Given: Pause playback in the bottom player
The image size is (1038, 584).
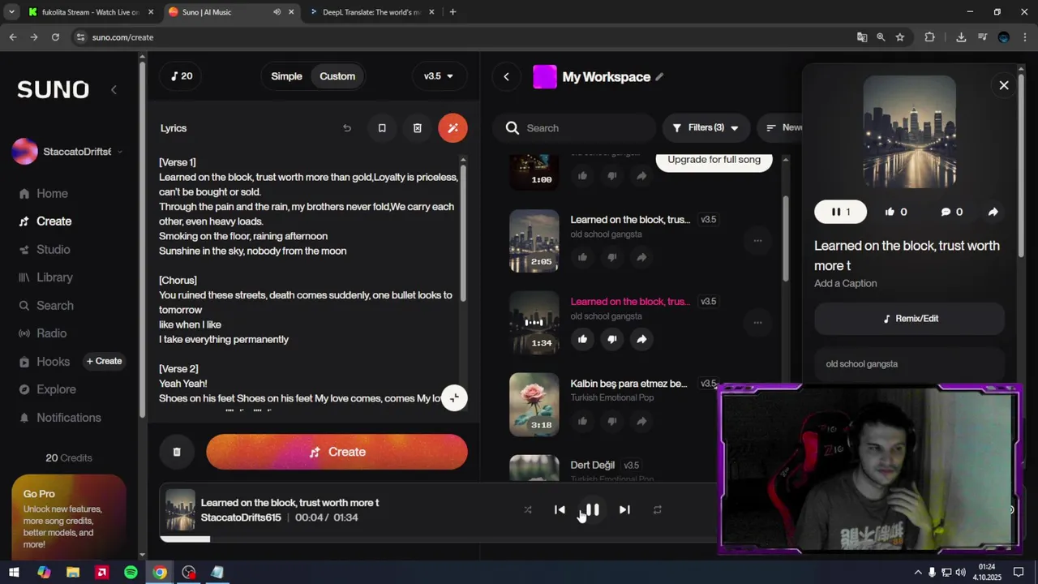Looking at the screenshot, I should click(593, 509).
